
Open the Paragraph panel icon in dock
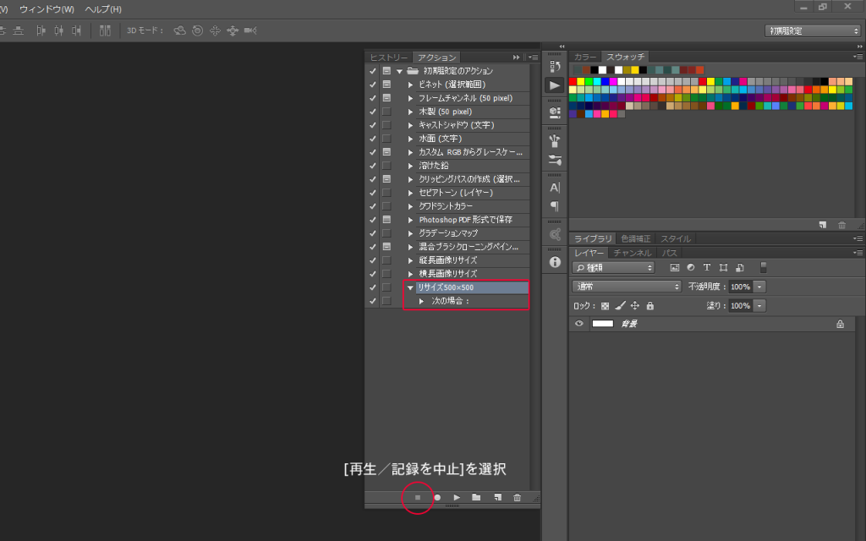[555, 206]
